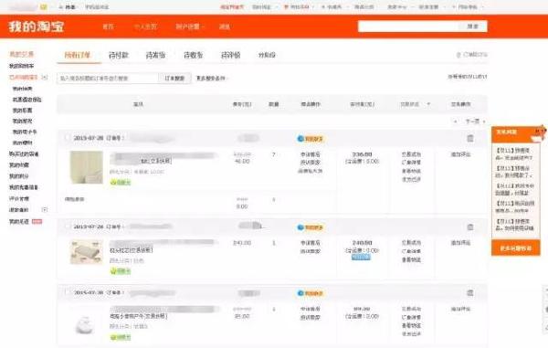
Task: Open the 网站导航 dropdown in the top bar
Action: click(x=468, y=7)
